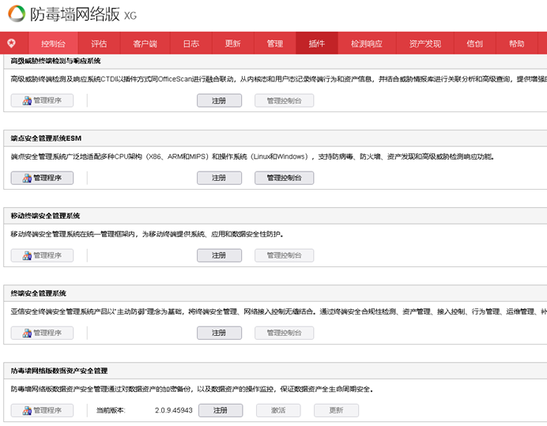
Task: Open 管理控制台 for 端点安全管理系统ESM
Action: tap(284, 178)
